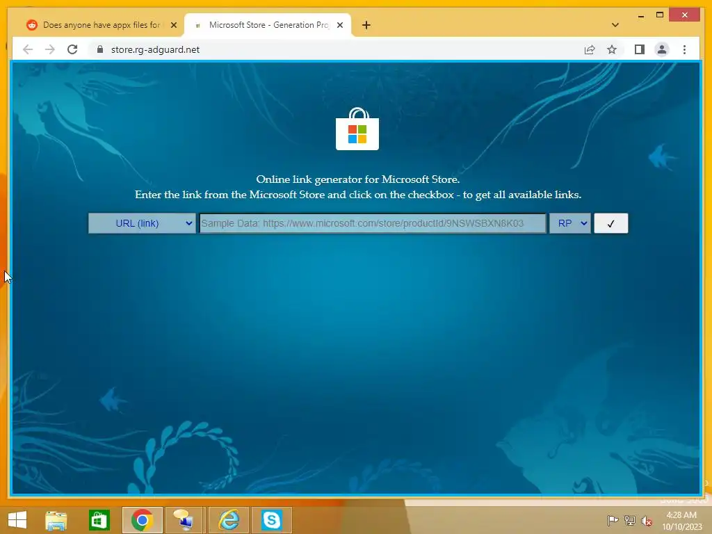
Task: Minimize the Chrome window
Action: [640, 15]
